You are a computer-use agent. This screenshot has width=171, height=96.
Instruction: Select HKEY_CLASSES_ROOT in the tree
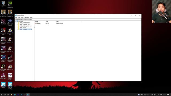25,23
